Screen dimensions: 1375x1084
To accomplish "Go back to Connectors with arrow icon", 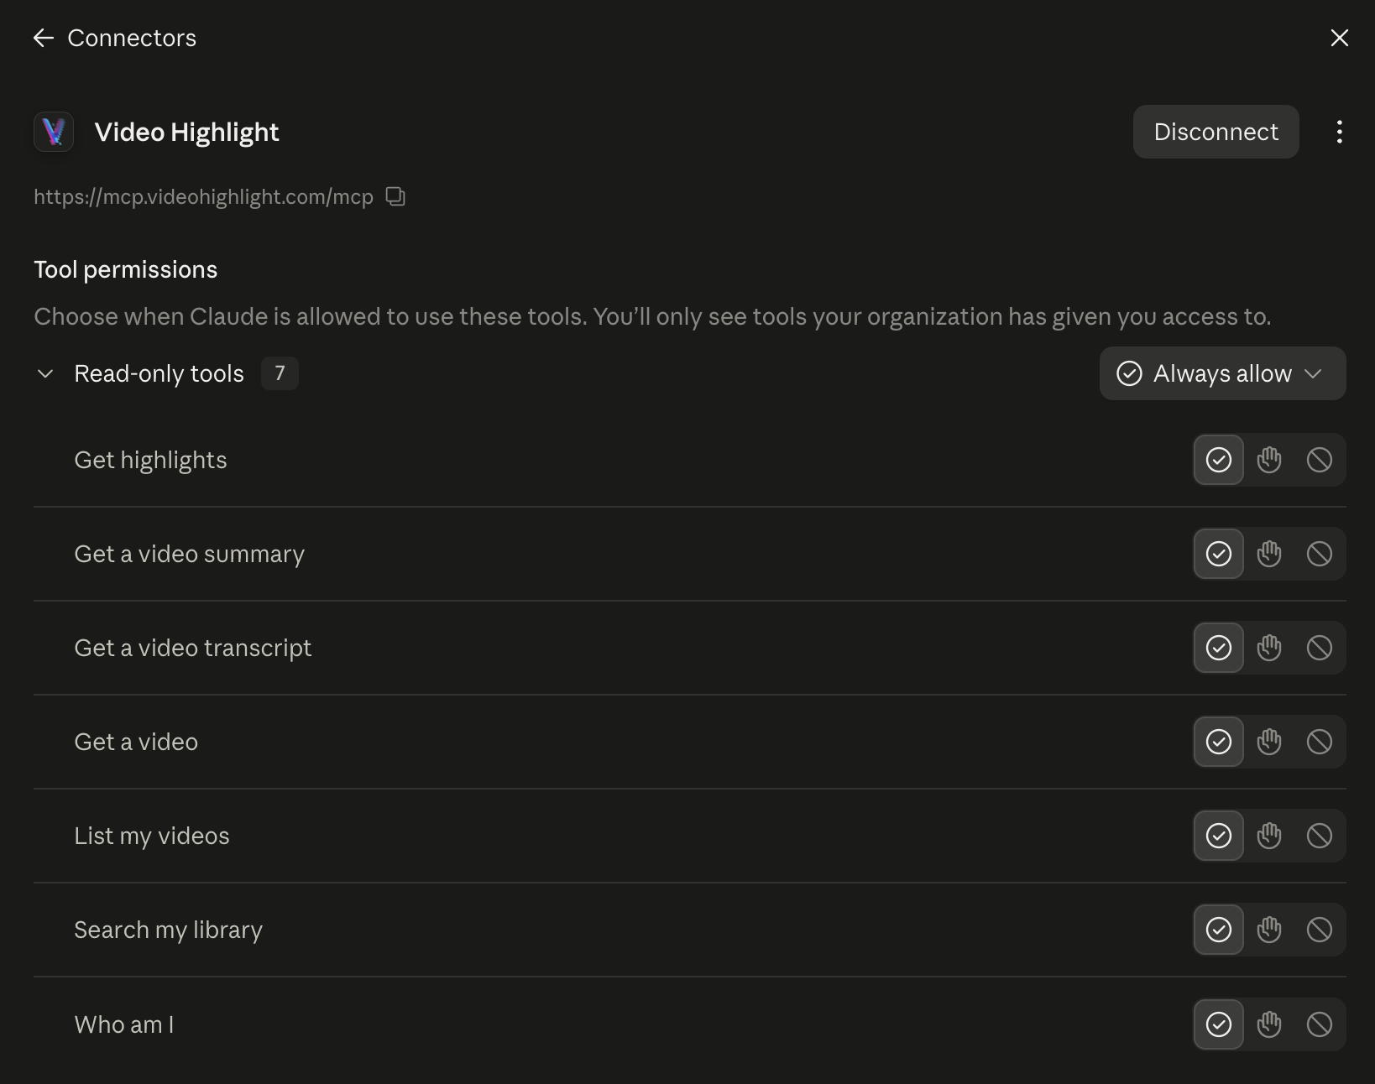I will [x=44, y=38].
